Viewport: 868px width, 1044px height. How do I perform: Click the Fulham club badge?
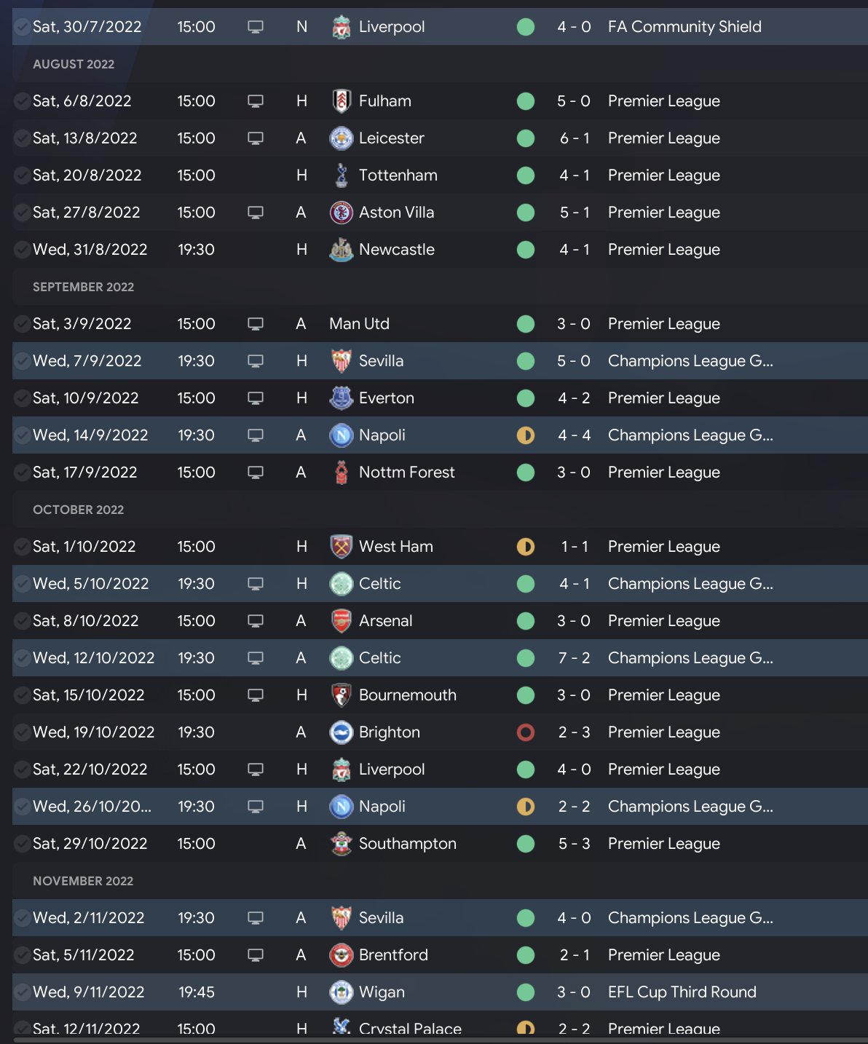click(x=341, y=101)
